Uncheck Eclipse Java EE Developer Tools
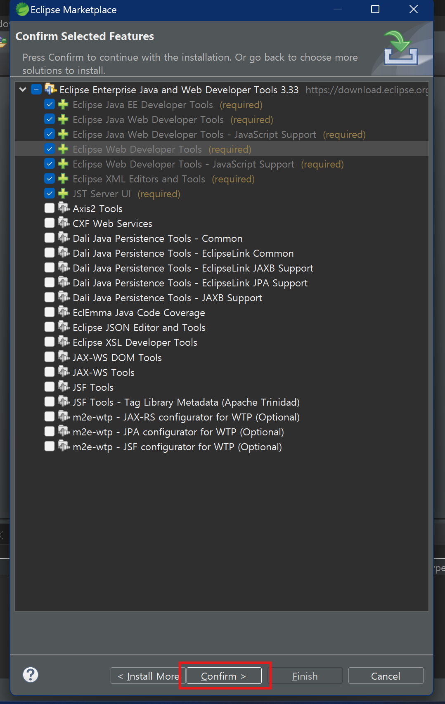Viewport: 445px width, 704px height. (x=50, y=104)
